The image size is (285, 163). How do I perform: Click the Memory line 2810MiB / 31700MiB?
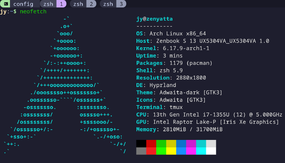[x=180, y=130]
